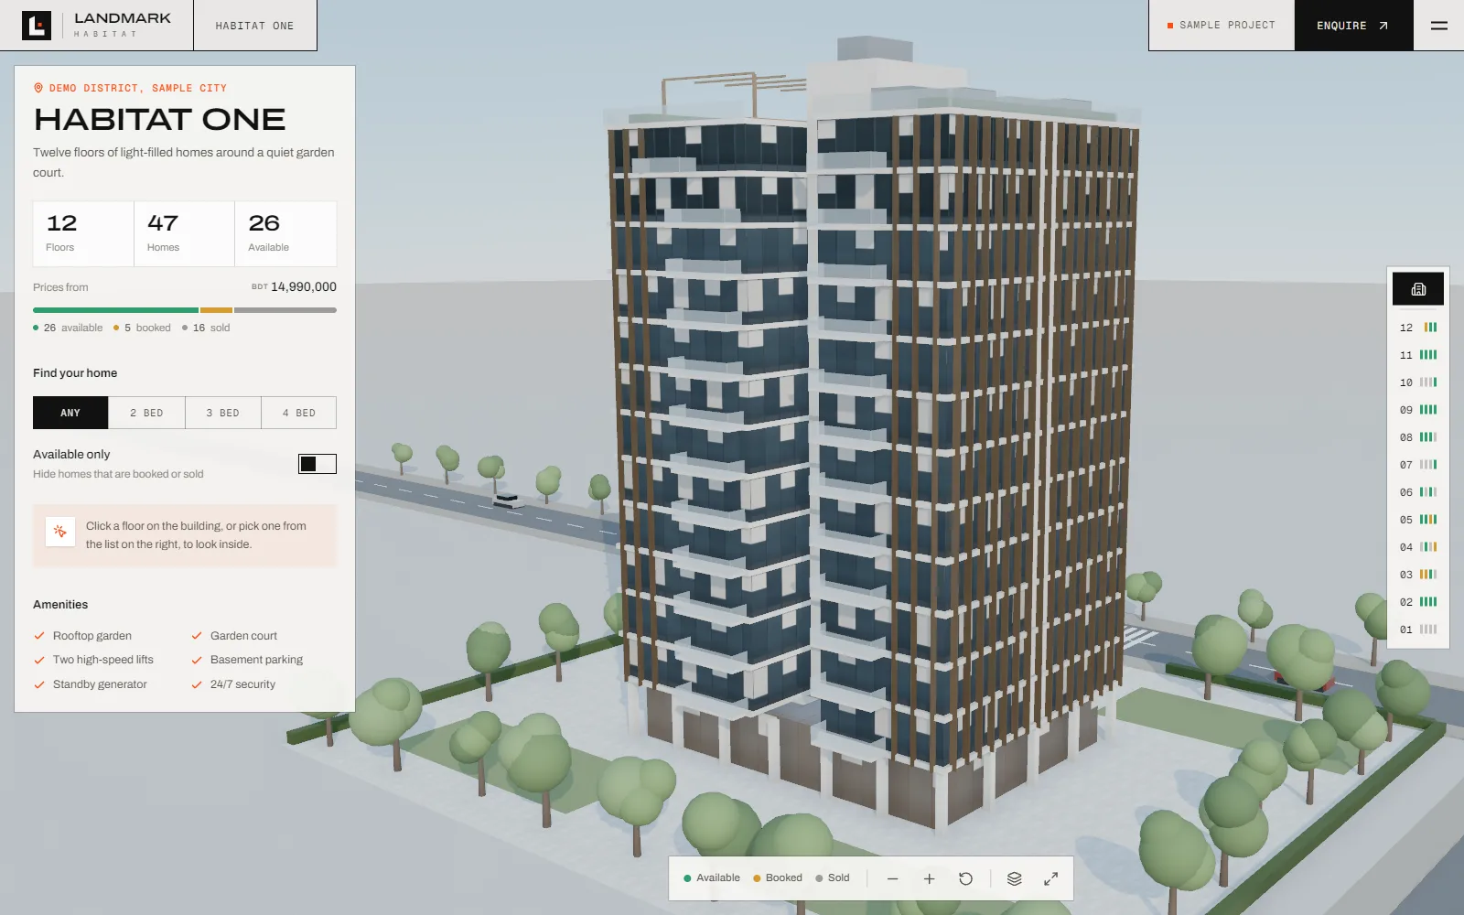The width and height of the screenshot is (1464, 915).
Task: Select floor 02 in the floor list
Action: (1418, 602)
